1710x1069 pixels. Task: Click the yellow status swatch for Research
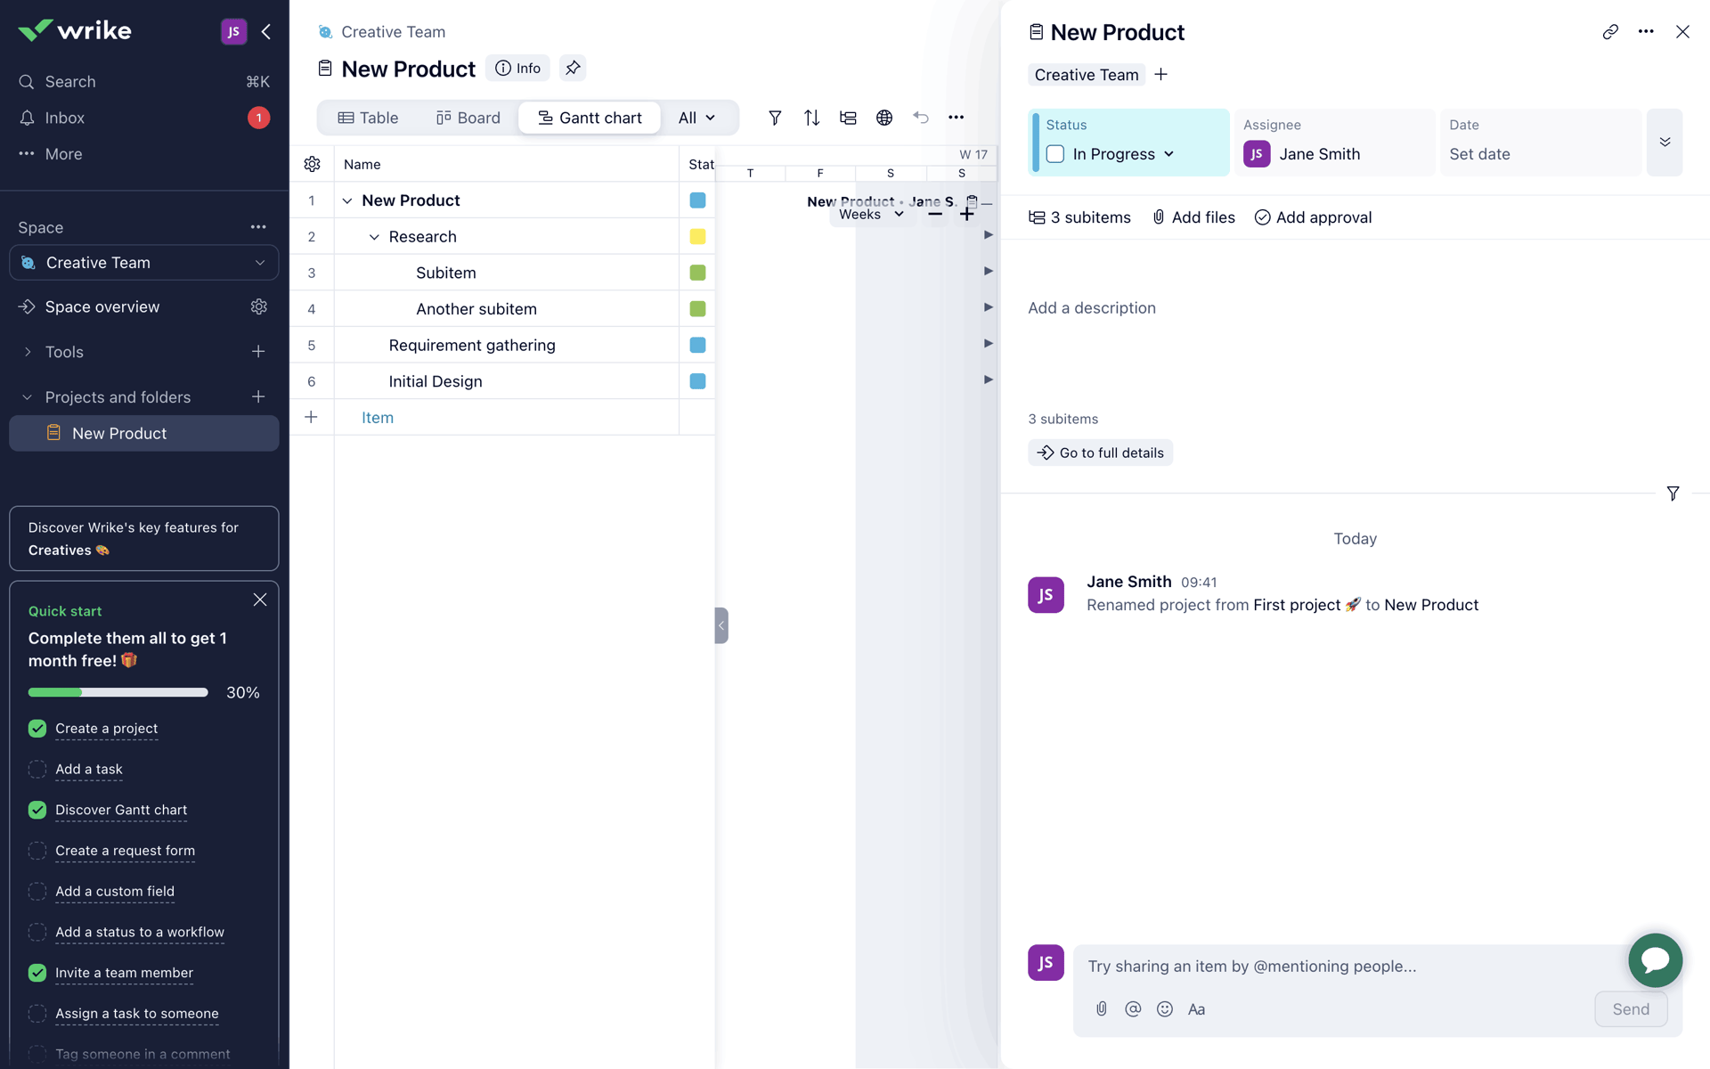point(697,237)
